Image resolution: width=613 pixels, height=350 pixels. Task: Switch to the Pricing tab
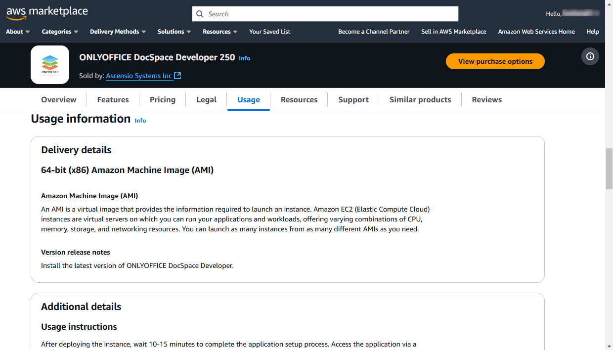[163, 99]
